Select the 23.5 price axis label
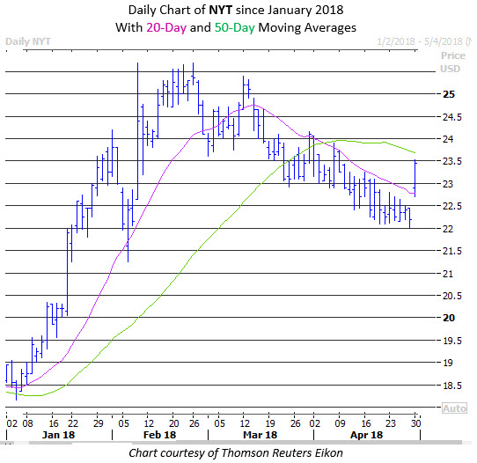The width and height of the screenshot is (477, 463). click(451, 161)
